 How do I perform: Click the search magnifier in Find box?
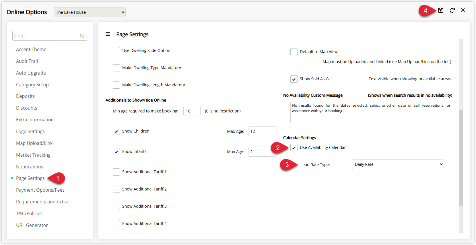[82, 36]
